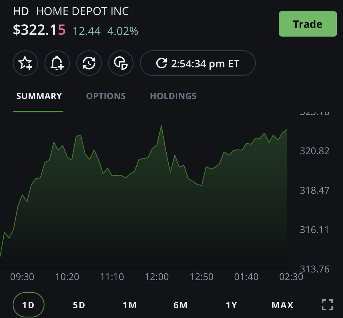Add HD to watchlist star icon
Viewport: 343px width, 318px height.
tap(25, 63)
